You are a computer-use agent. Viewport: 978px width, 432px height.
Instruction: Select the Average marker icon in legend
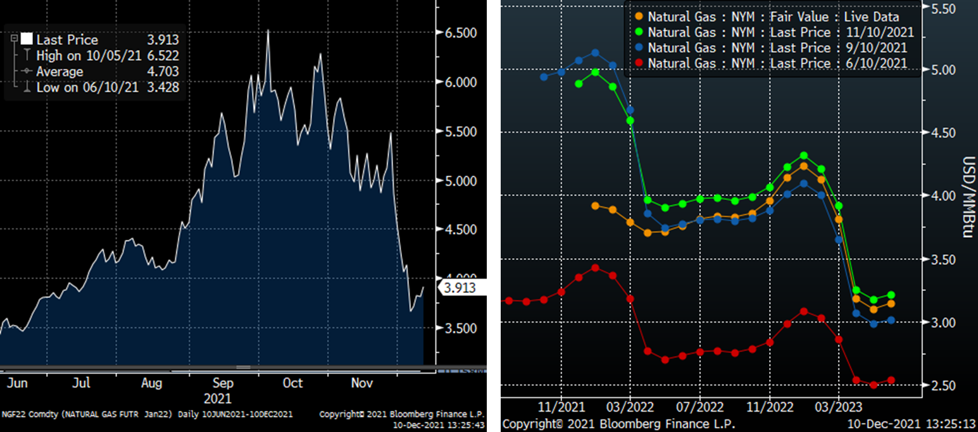point(26,71)
